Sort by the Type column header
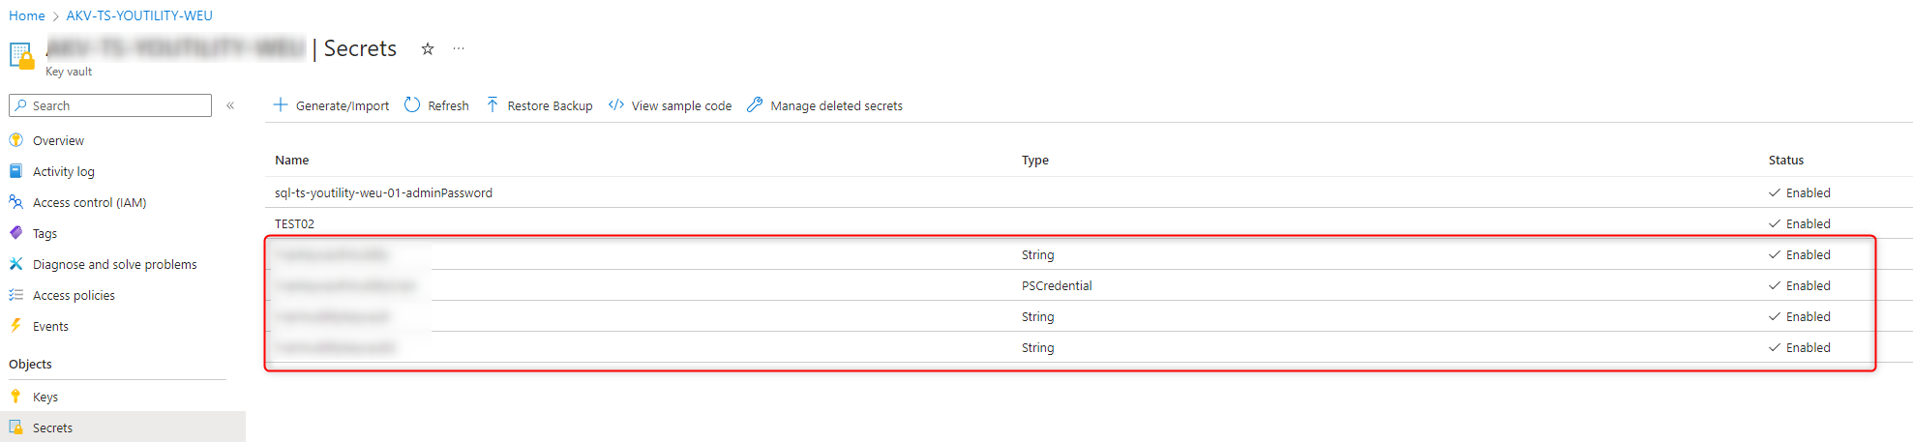The height and width of the screenshot is (442, 1913). click(1035, 161)
